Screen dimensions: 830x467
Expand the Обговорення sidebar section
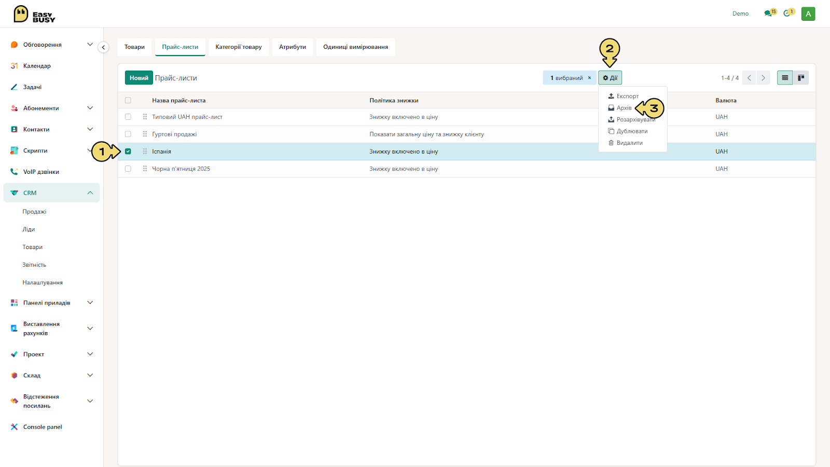[x=90, y=45]
